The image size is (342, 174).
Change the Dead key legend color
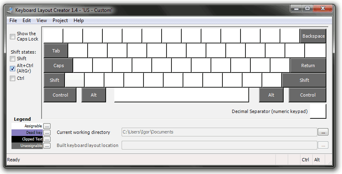[47, 133]
